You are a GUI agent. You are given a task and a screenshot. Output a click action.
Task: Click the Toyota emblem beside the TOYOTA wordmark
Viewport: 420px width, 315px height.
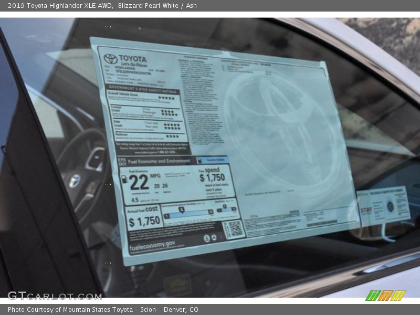click(x=110, y=59)
